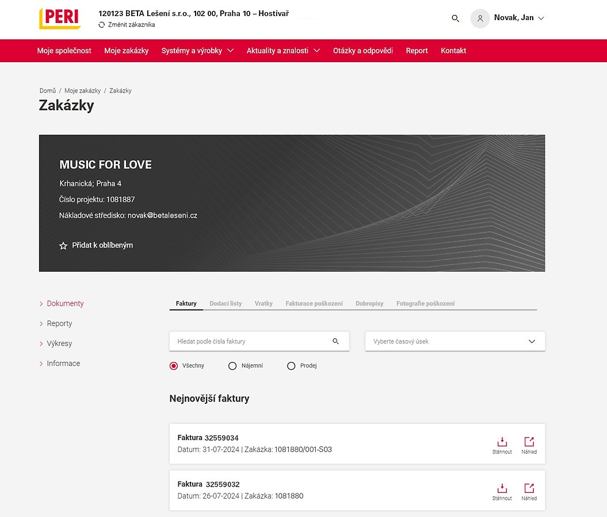Select the Nájemní radio button
The height and width of the screenshot is (517, 607).
232,366
